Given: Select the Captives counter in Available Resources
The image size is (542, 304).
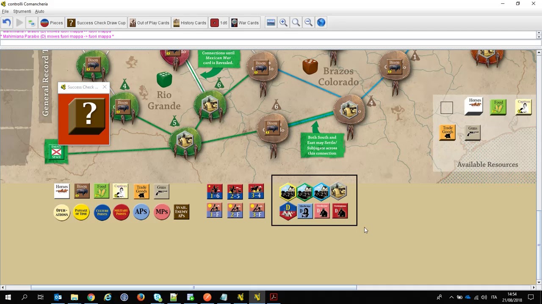Looking at the screenshot, I should (524, 107).
